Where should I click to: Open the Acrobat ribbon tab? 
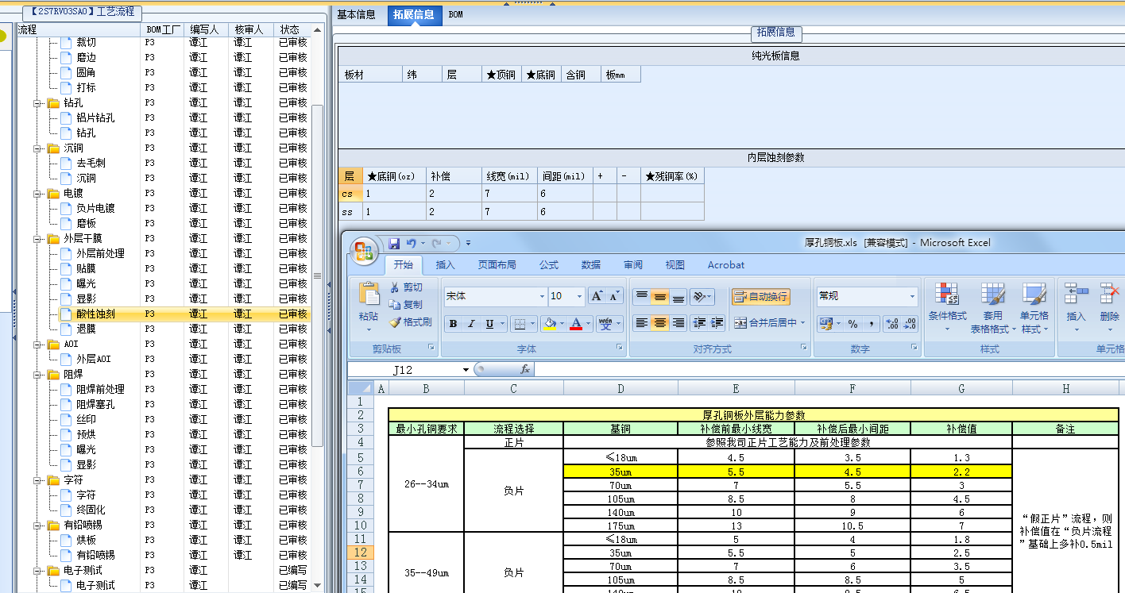[726, 265]
